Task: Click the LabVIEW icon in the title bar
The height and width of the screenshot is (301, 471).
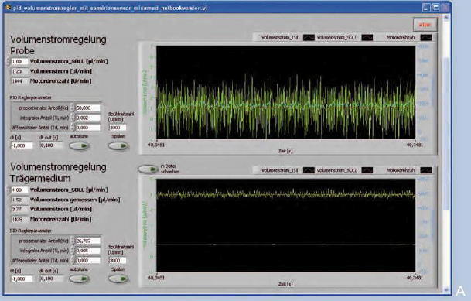Action: pos(8,7)
